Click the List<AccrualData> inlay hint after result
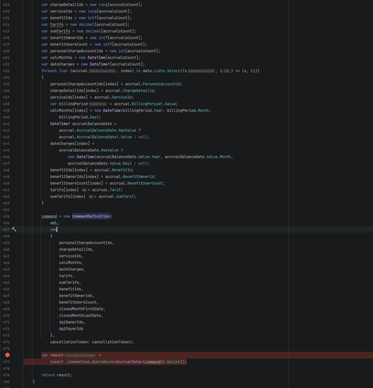Image resolution: width=373 pixels, height=388 pixels. tap(80, 355)
